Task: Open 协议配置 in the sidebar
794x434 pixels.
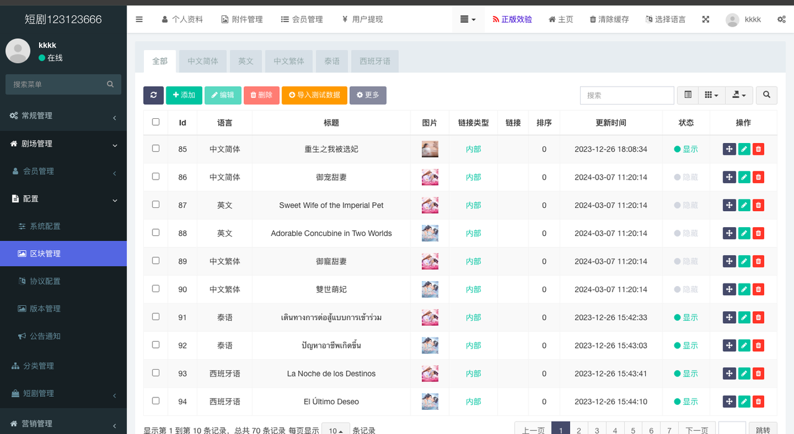Action: [x=63, y=281]
